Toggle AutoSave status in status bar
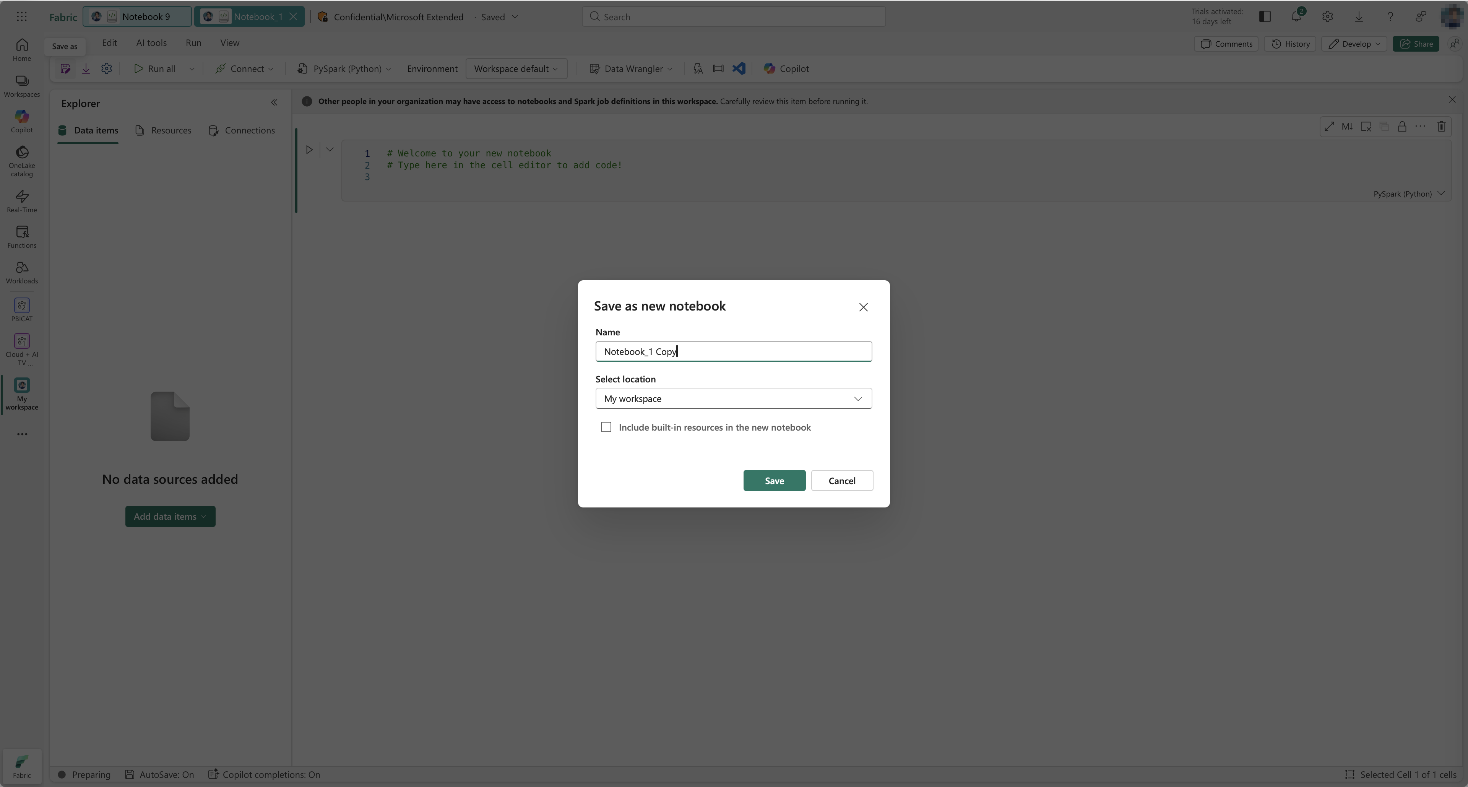The image size is (1468, 787). point(159,774)
